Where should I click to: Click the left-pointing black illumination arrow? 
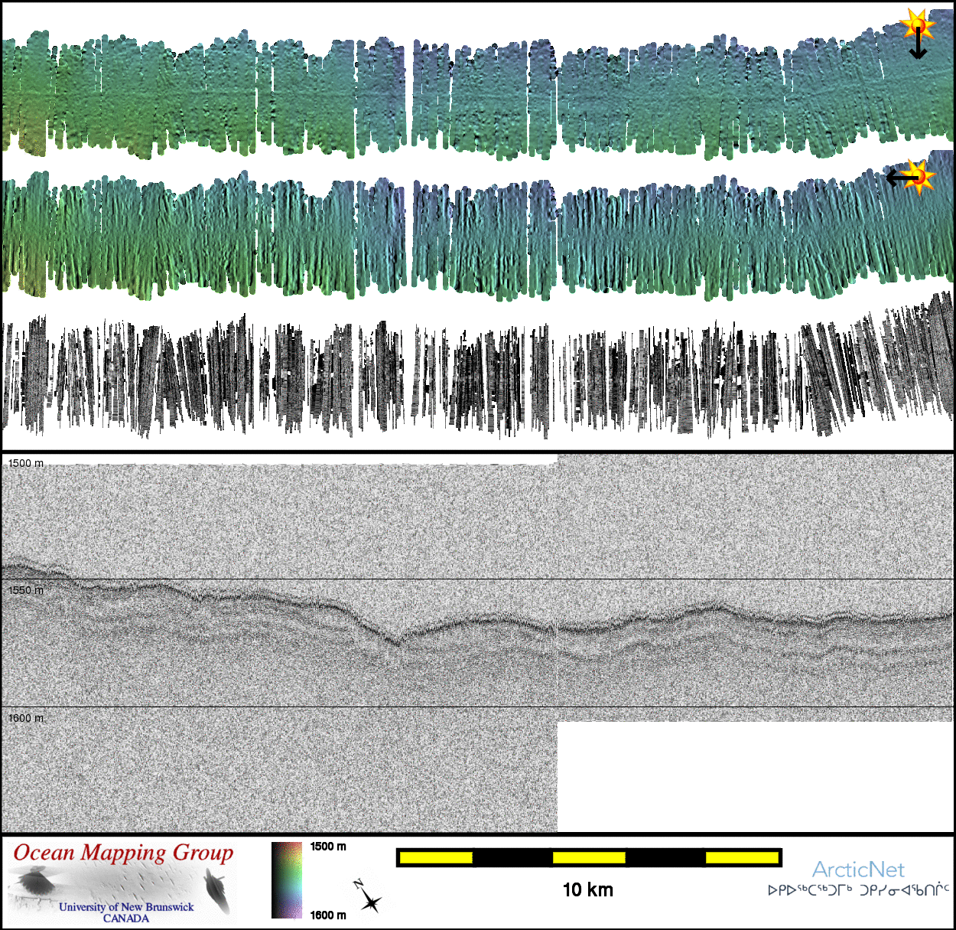click(900, 178)
